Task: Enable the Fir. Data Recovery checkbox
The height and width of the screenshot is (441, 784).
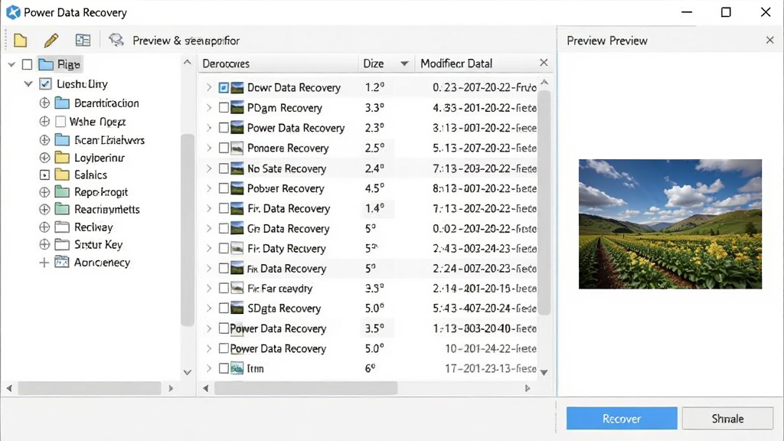Action: pyautogui.click(x=224, y=208)
